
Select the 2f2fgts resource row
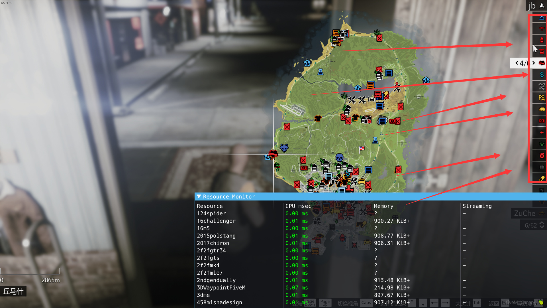[371, 258]
